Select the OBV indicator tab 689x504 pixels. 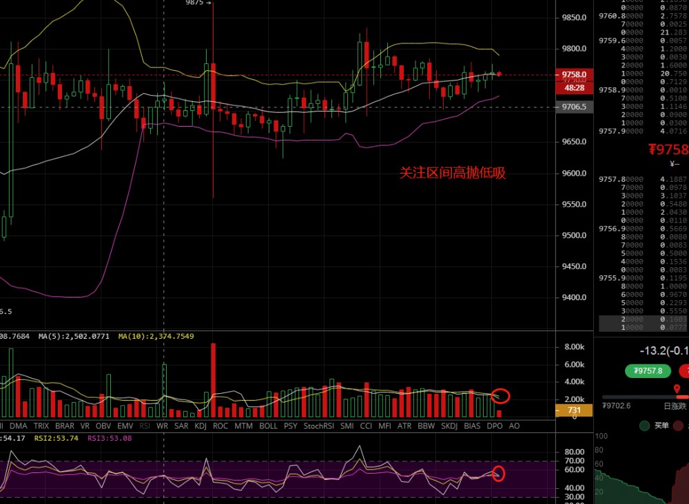(103, 426)
